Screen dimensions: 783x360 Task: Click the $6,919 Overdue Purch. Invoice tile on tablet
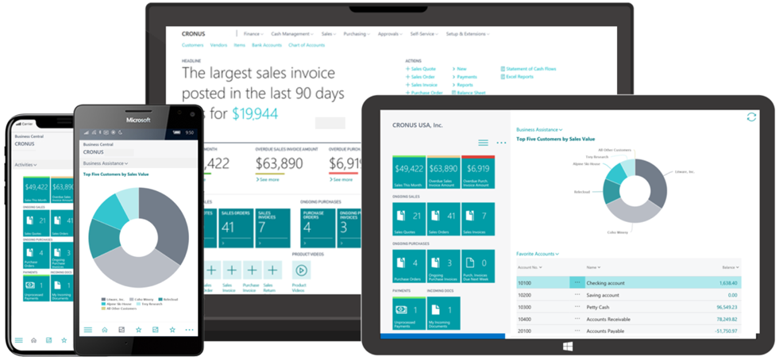point(478,172)
